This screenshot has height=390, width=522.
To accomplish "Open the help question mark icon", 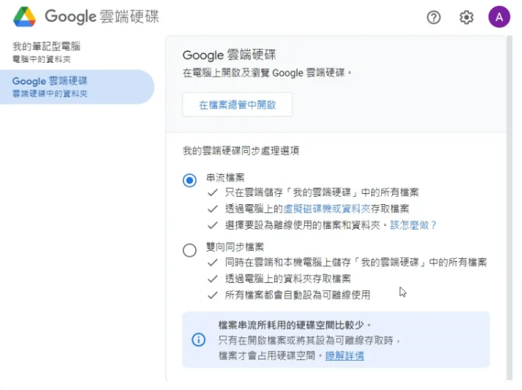I will (x=434, y=17).
